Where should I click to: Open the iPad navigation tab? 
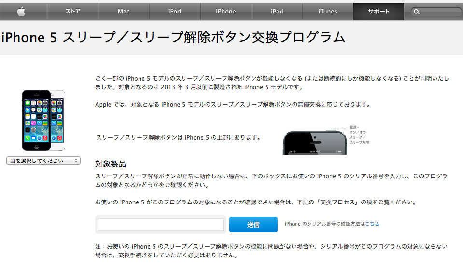[x=277, y=12]
